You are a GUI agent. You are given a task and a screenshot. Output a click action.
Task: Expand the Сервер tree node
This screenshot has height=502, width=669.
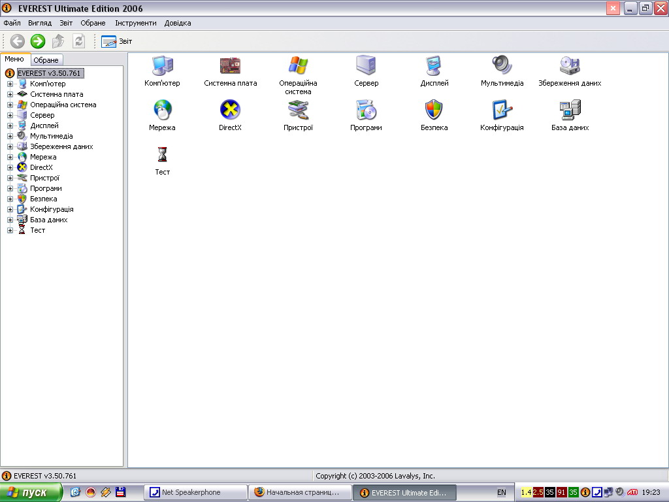(x=10, y=115)
